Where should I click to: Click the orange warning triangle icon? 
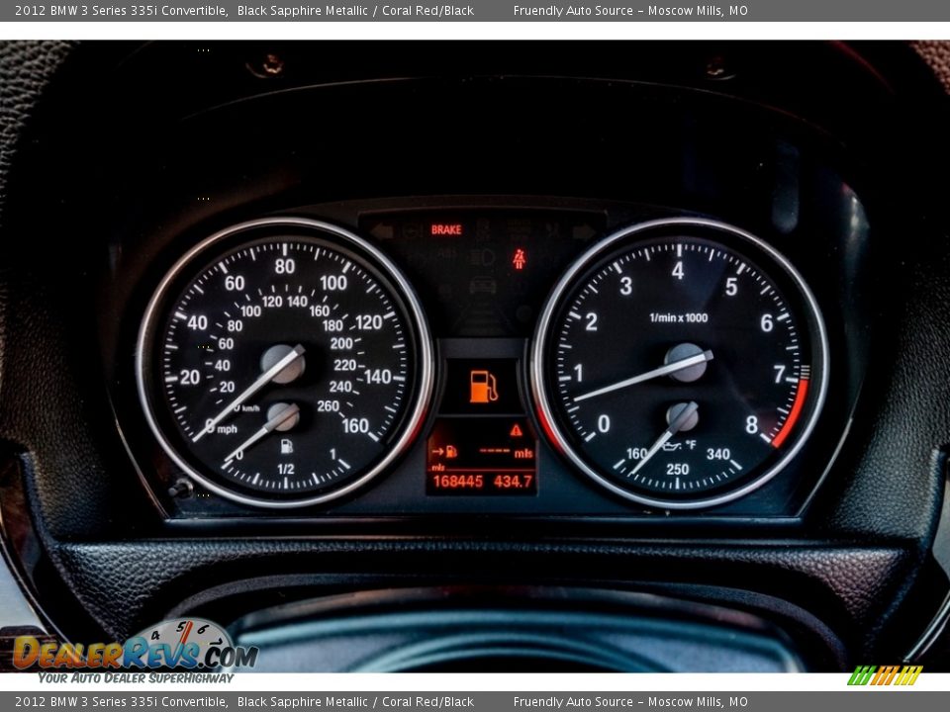pos(516,430)
